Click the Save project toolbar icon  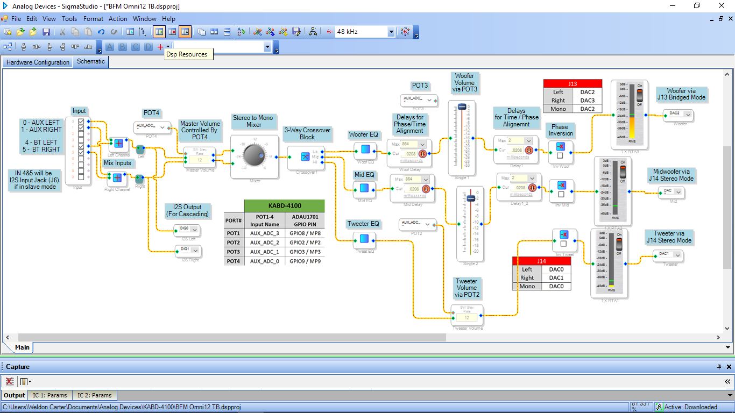[46, 32]
